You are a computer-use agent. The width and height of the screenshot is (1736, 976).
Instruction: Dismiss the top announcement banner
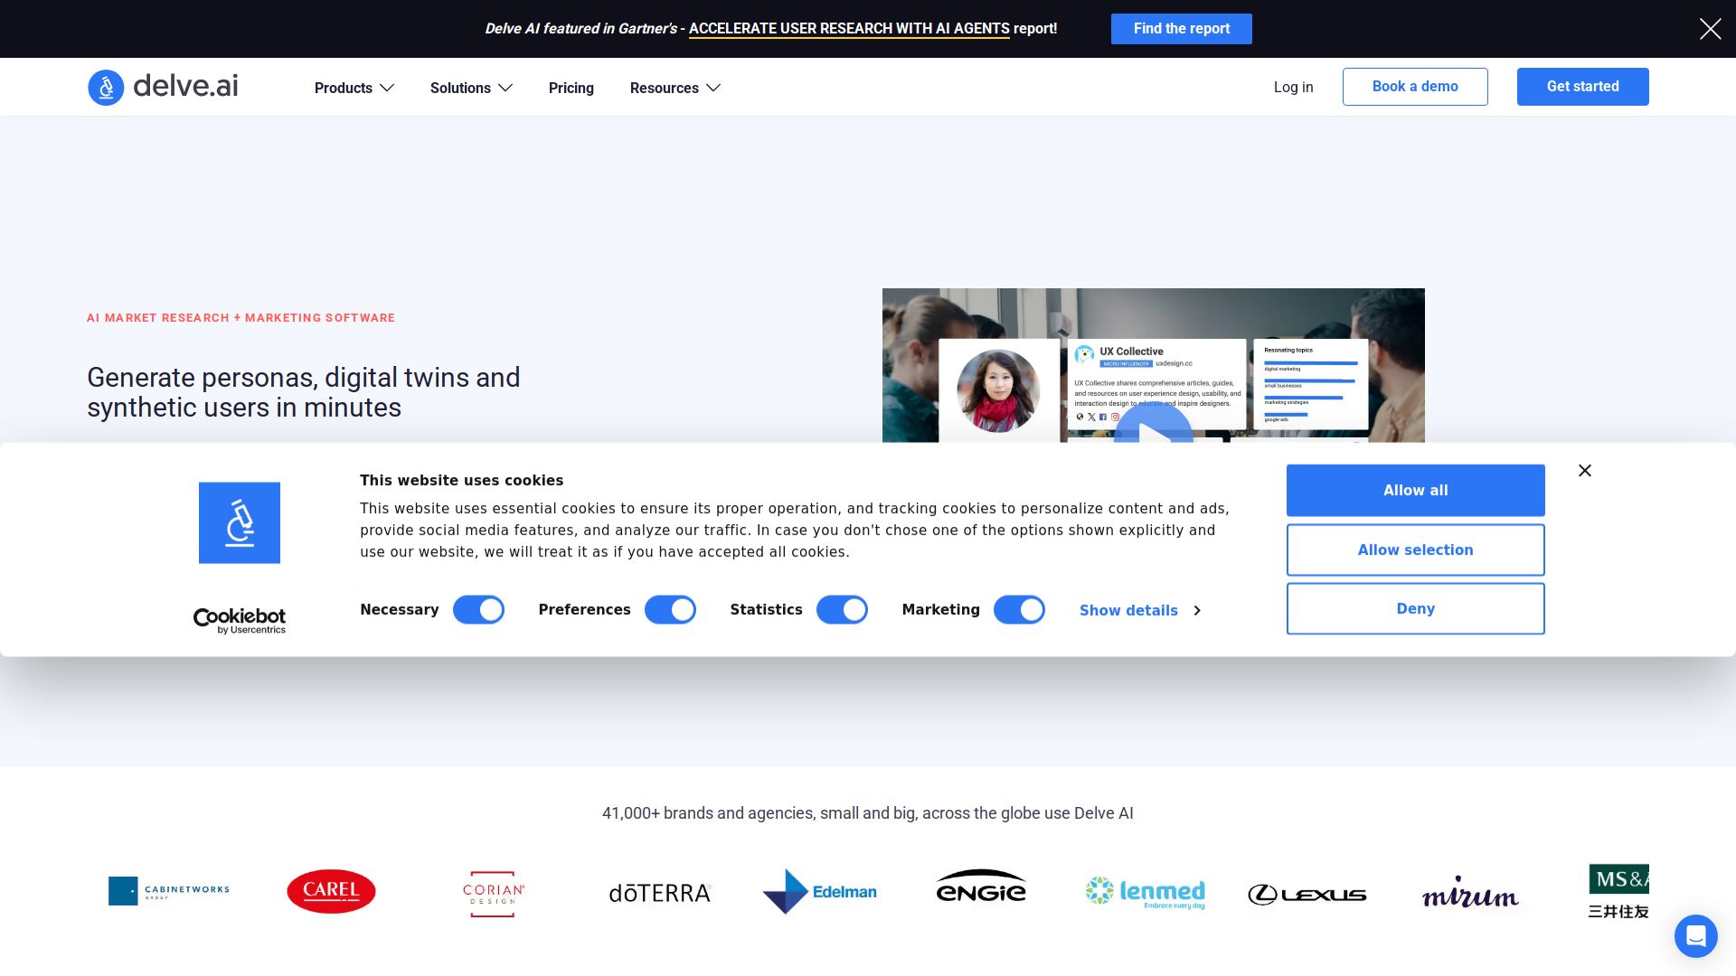[1710, 29]
